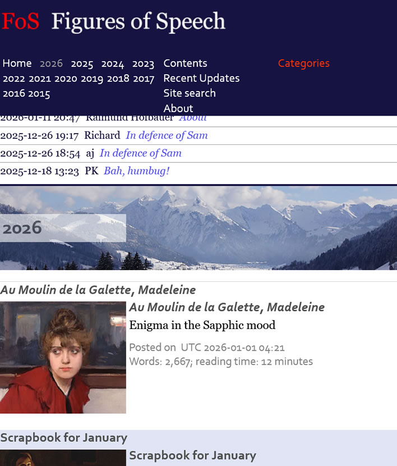Open Au Moulin de la Galette article title
This screenshot has width=397, height=466.
pos(227,307)
